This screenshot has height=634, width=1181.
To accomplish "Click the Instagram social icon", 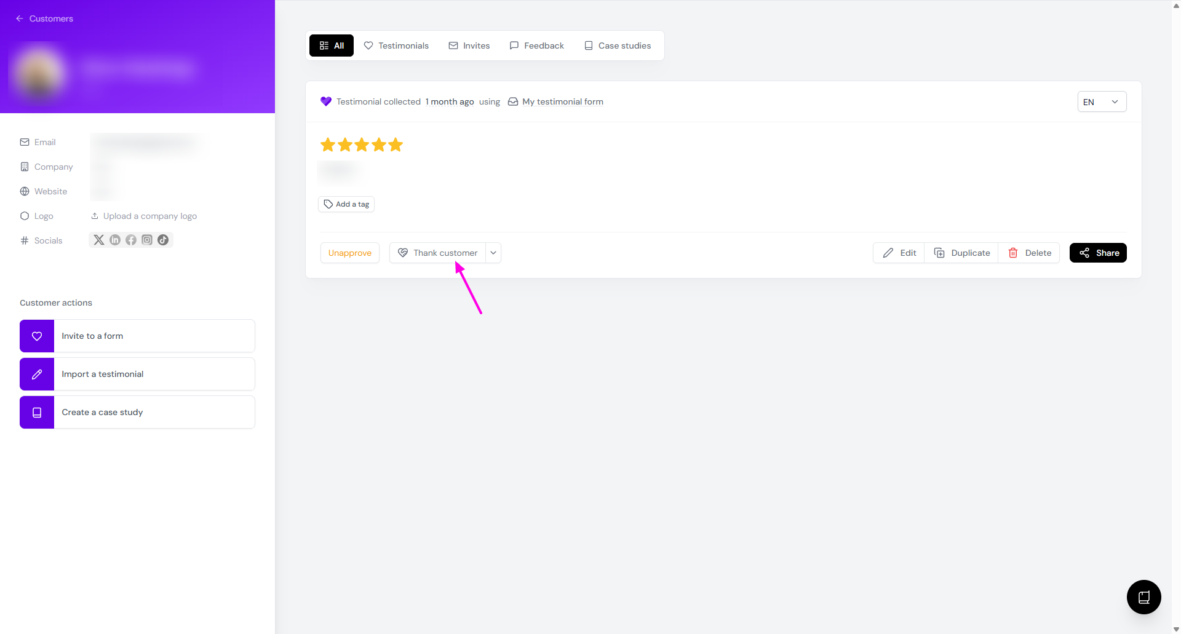I will point(147,240).
